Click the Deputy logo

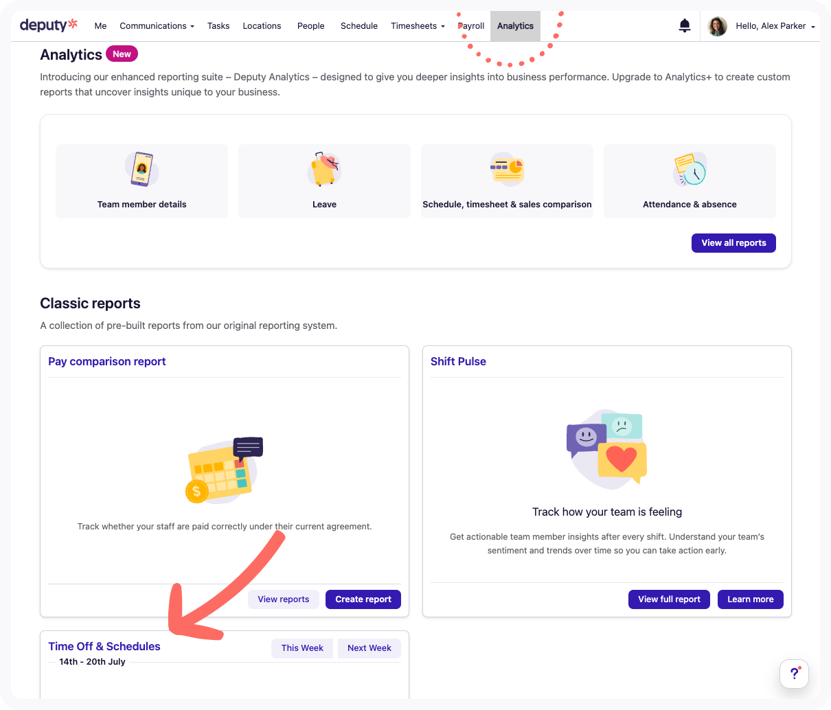click(x=48, y=25)
